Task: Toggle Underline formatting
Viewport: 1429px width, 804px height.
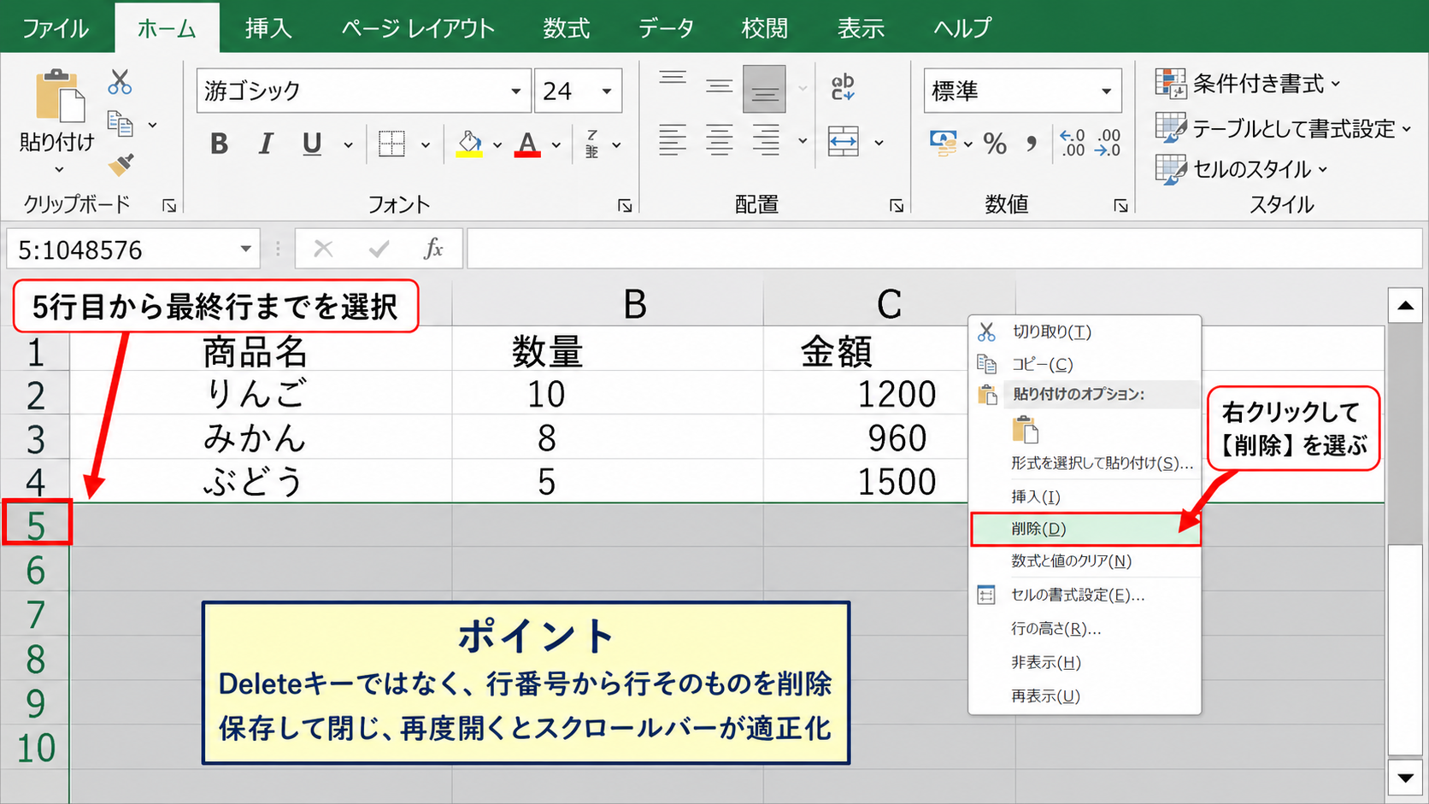Action: [x=312, y=144]
